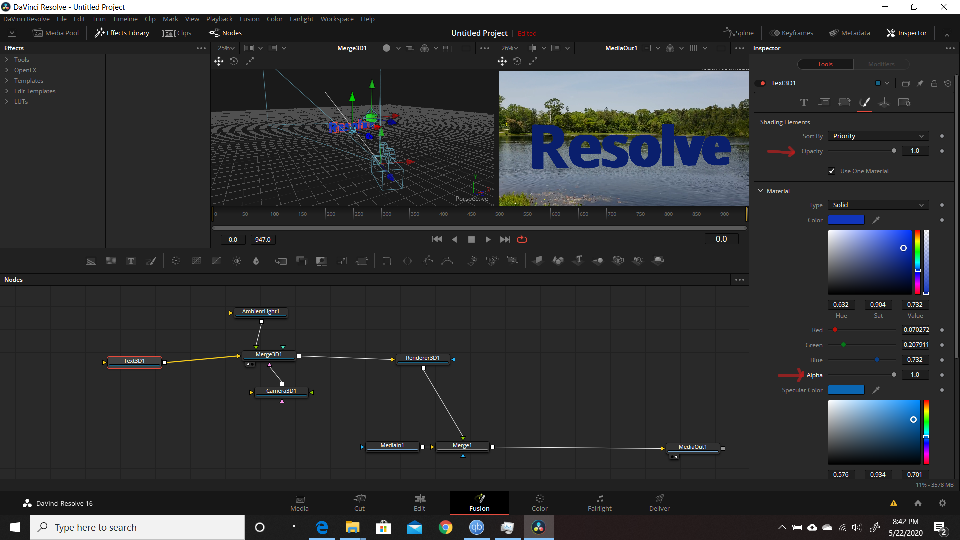
Task: Add the Blur droplet tool from the toolbar
Action: pyautogui.click(x=256, y=261)
